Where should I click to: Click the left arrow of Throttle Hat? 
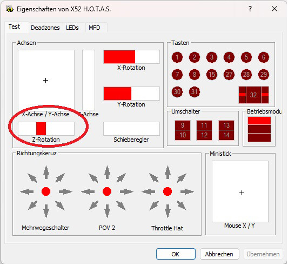pos(148,191)
